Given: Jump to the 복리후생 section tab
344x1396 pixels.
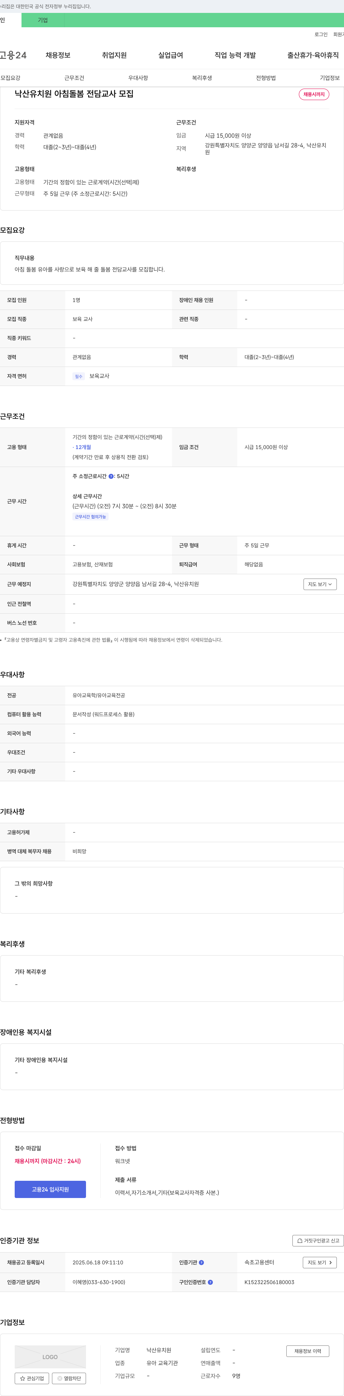Looking at the screenshot, I should click(202, 78).
